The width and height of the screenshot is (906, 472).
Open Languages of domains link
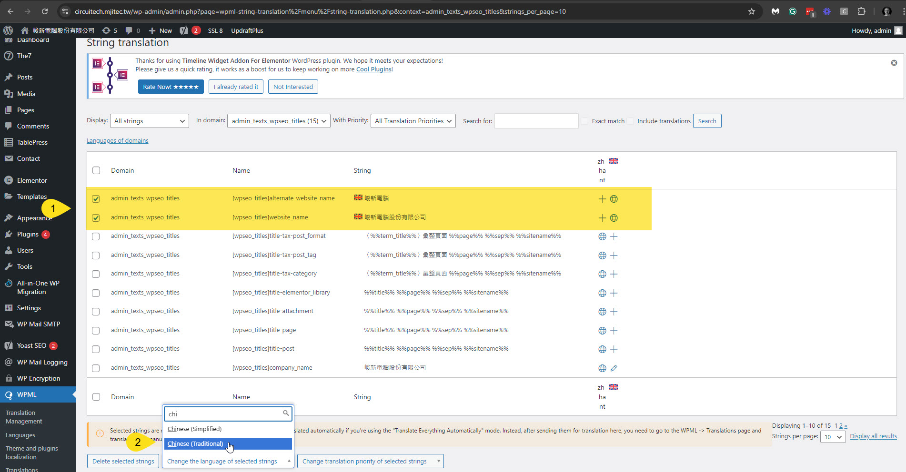pyautogui.click(x=117, y=140)
